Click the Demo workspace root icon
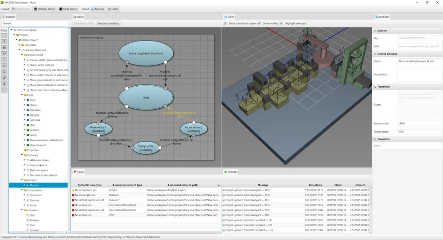Image resolution: width=443 pixels, height=240 pixels. tap(15, 30)
